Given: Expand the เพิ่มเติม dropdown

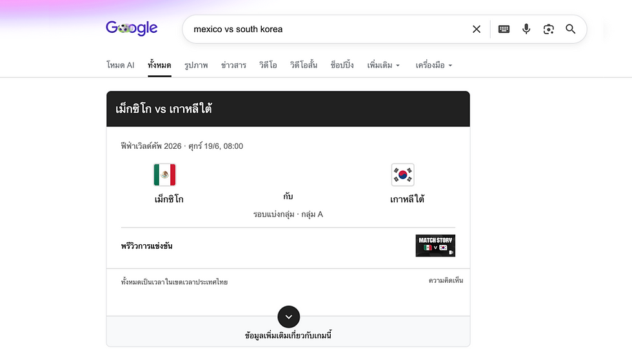Looking at the screenshot, I should pos(383,65).
